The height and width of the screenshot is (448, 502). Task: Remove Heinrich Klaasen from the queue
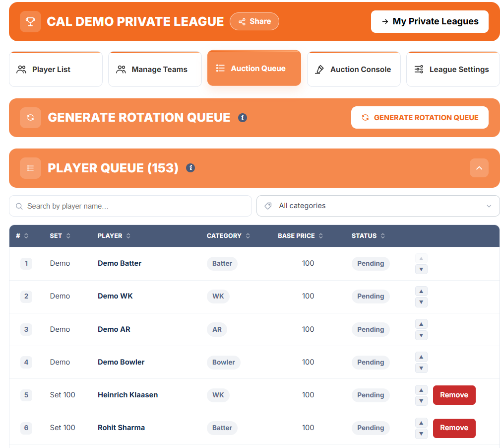[x=454, y=395]
